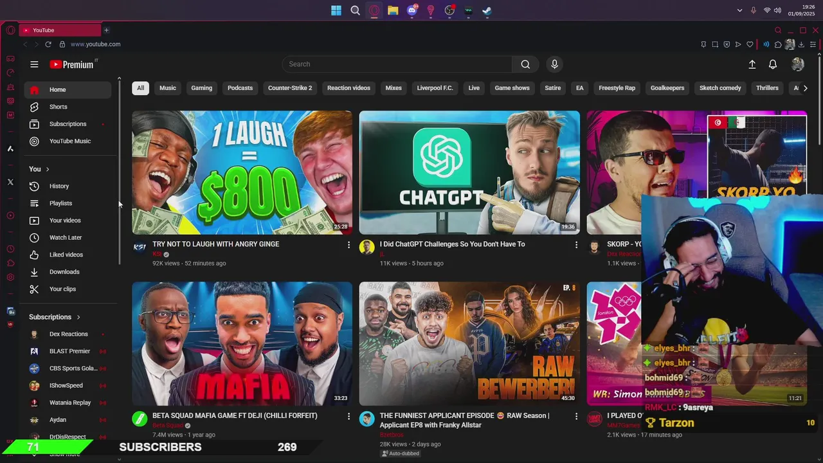The height and width of the screenshot is (463, 823).
Task: Click the YouTube Premium logo
Action: pos(73,64)
